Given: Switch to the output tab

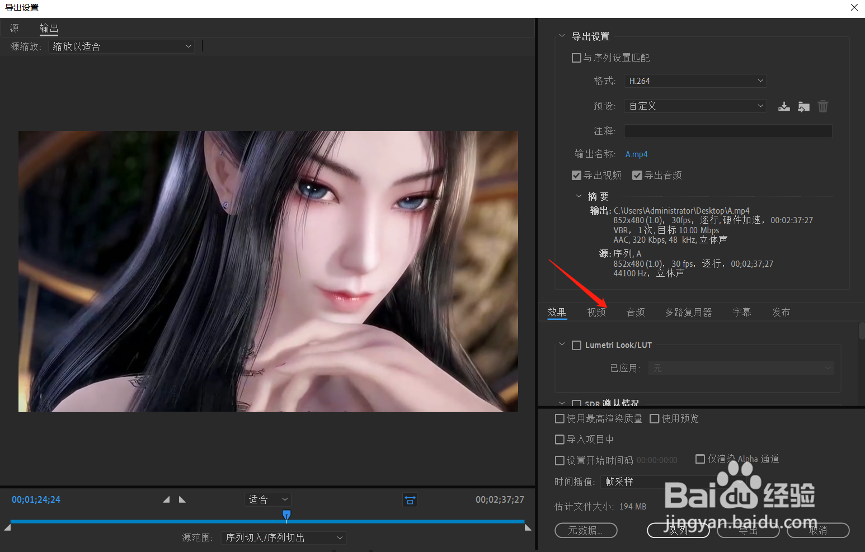Looking at the screenshot, I should tap(49, 28).
